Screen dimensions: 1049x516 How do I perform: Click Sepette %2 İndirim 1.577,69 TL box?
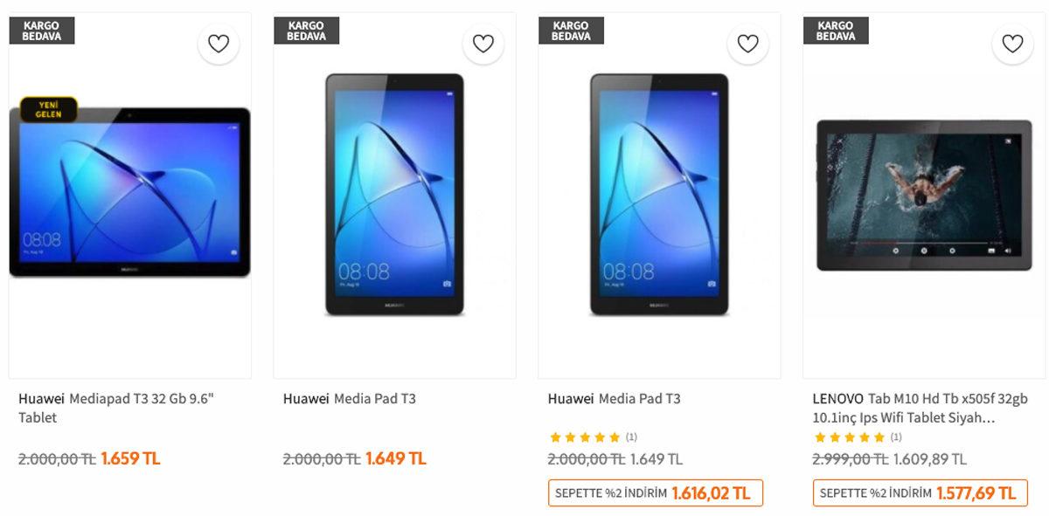(x=920, y=493)
